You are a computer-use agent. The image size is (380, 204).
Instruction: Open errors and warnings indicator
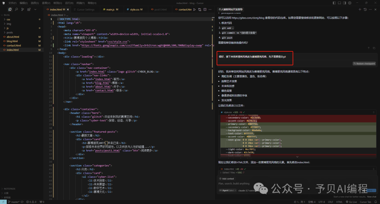(31, 202)
